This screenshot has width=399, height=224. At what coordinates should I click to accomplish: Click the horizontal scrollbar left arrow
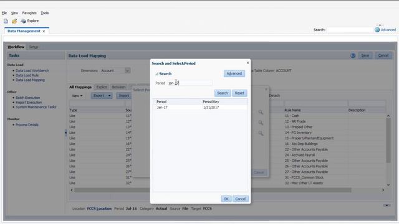point(72,190)
